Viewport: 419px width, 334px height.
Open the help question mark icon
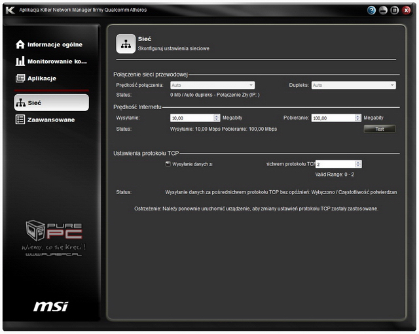pyautogui.click(x=371, y=10)
